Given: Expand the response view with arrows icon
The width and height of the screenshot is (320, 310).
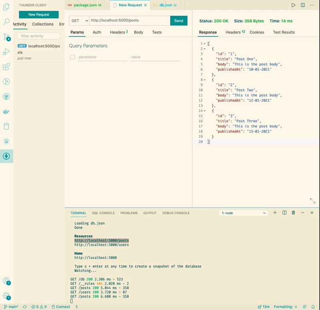Looking at the screenshot, I should click(x=312, y=201).
